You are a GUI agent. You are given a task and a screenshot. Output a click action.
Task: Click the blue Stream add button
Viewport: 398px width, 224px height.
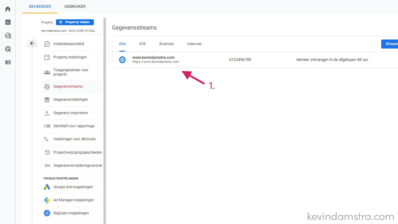[390, 44]
